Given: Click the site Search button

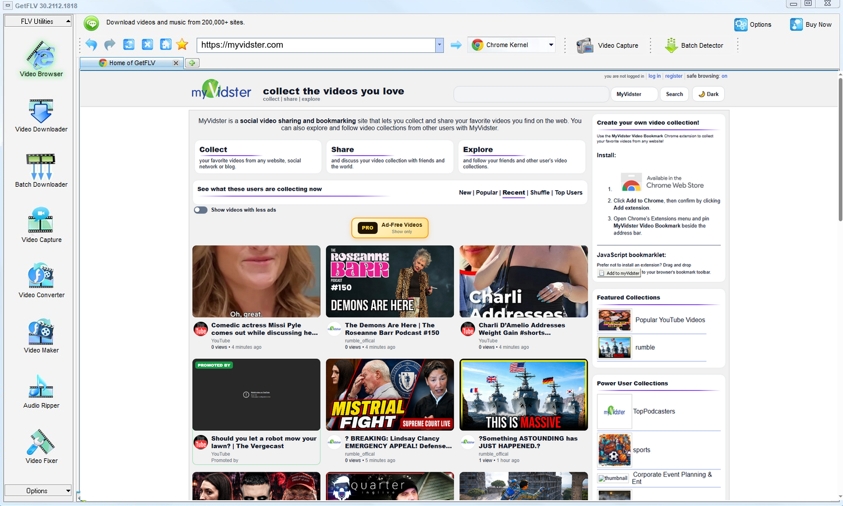Looking at the screenshot, I should point(674,94).
